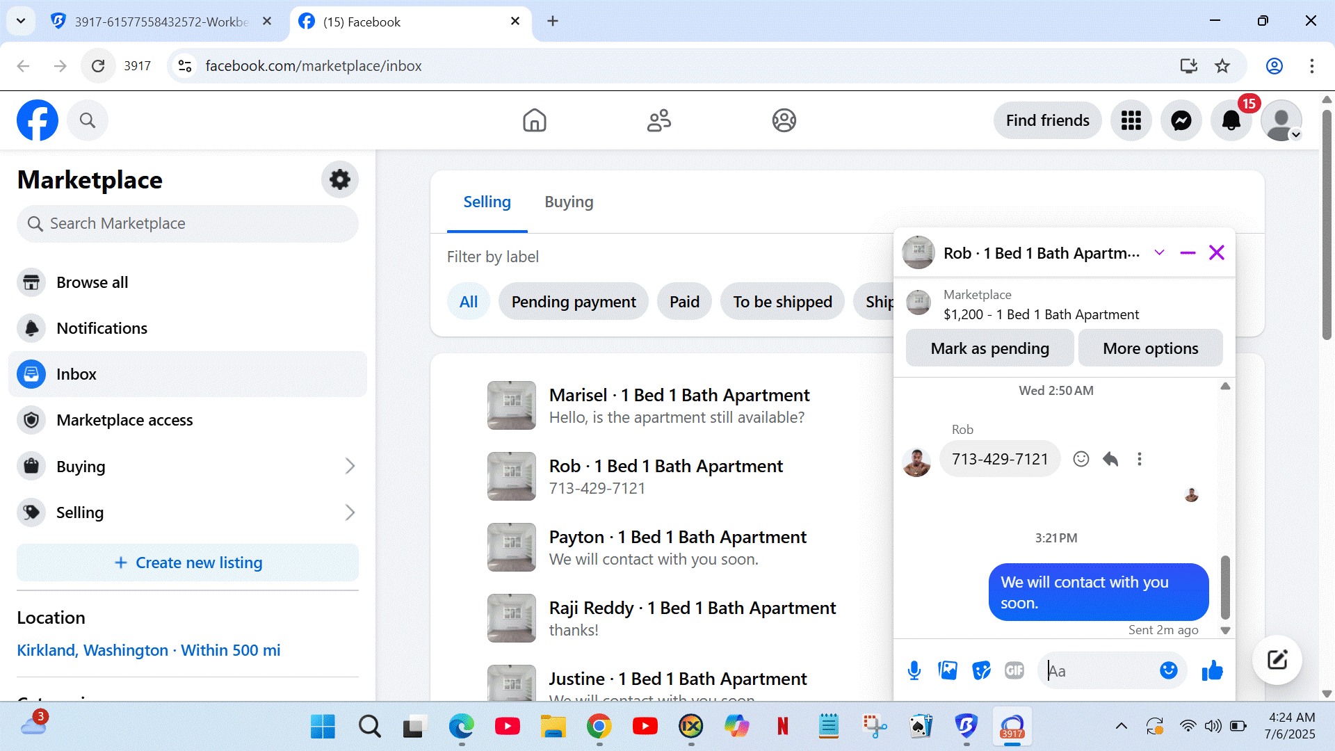Click reply arrow on Rob's message
This screenshot has width=1335, height=751.
(x=1110, y=459)
